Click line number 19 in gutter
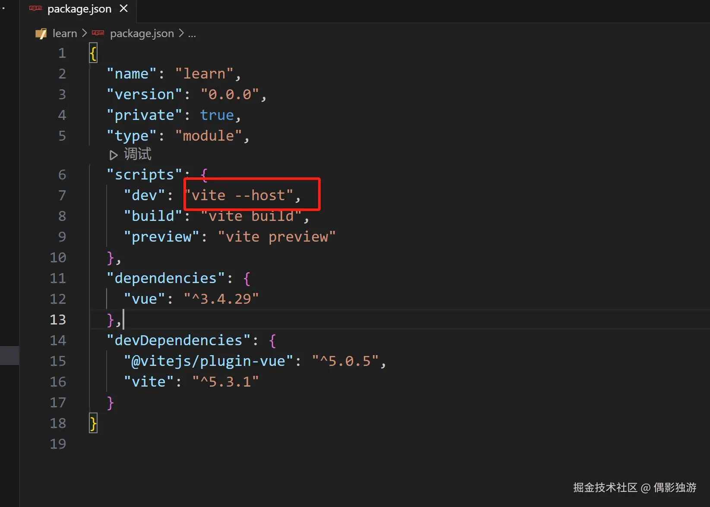 click(x=58, y=444)
